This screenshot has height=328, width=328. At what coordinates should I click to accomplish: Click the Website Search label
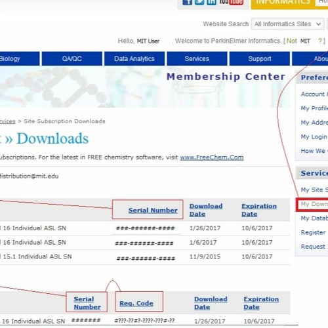click(226, 24)
